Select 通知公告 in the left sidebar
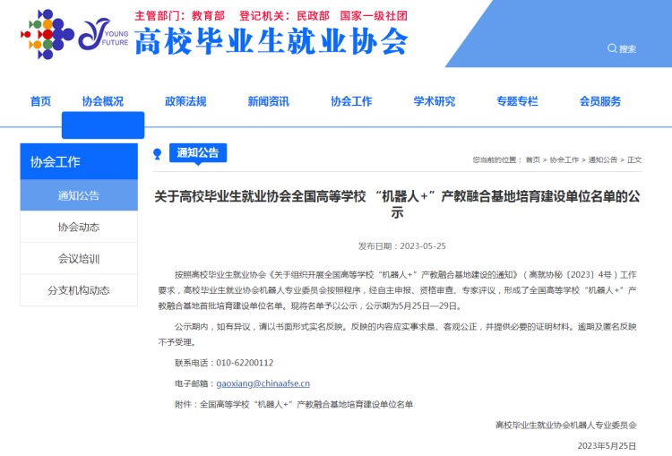This screenshot has height=456, width=672. pos(79,195)
